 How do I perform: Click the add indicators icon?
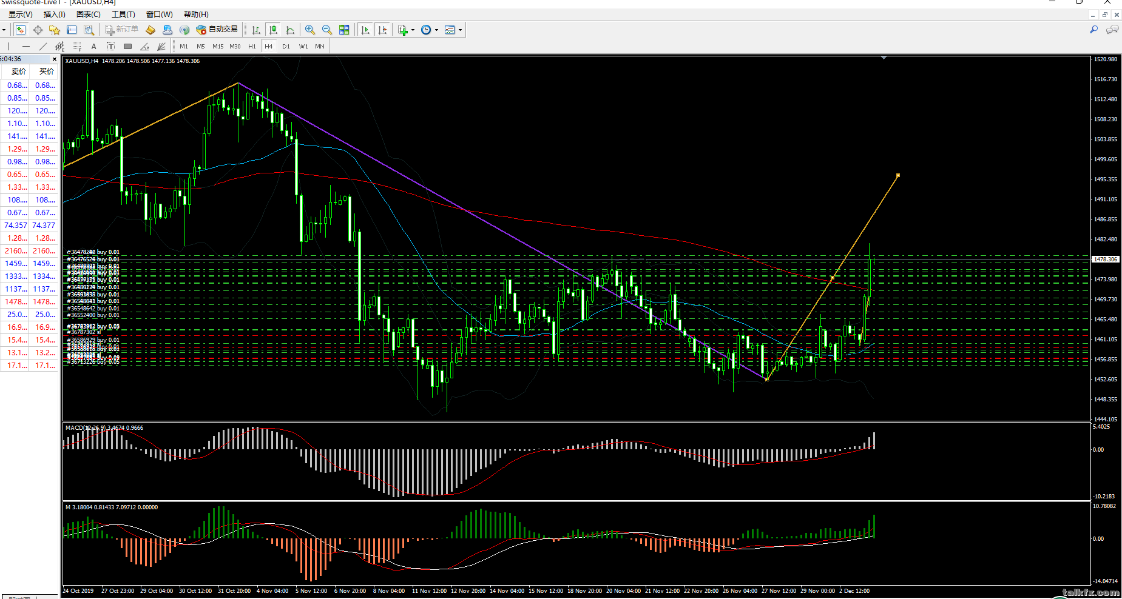[403, 30]
